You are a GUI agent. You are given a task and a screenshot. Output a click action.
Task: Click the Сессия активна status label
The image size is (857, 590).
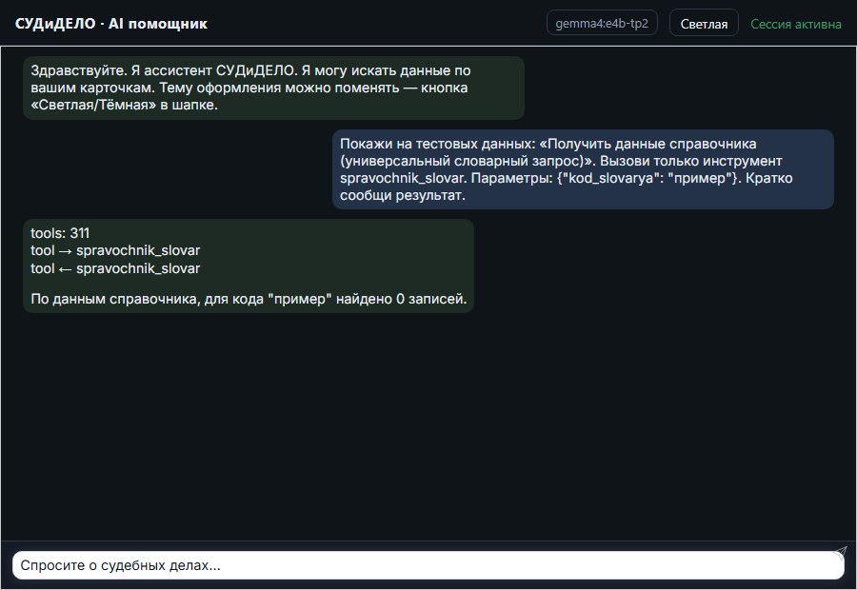coord(796,24)
